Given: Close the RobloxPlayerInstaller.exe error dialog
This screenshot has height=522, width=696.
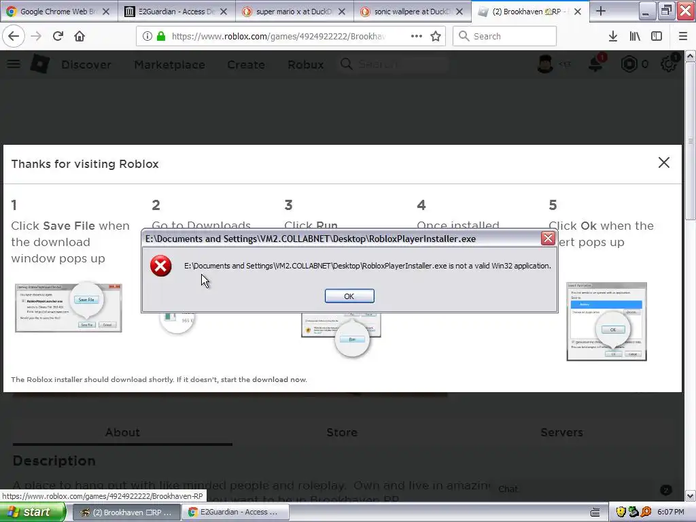Looking at the screenshot, I should point(549,239).
